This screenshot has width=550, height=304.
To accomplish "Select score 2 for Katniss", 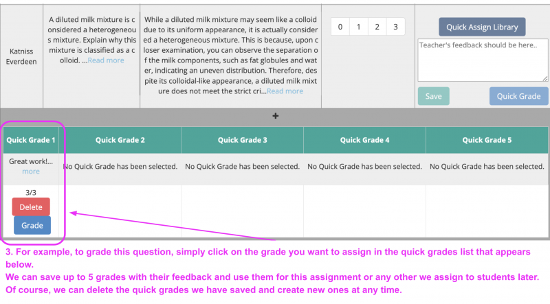I will pos(377,27).
